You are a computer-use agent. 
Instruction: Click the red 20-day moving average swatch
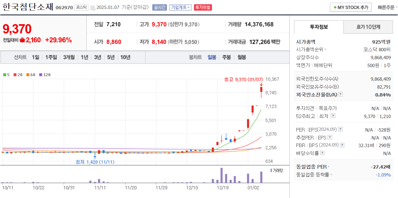coord(15,75)
